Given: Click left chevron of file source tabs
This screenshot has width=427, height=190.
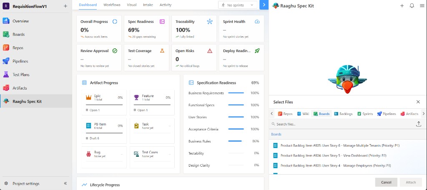Looking at the screenshot, I should (272, 113).
